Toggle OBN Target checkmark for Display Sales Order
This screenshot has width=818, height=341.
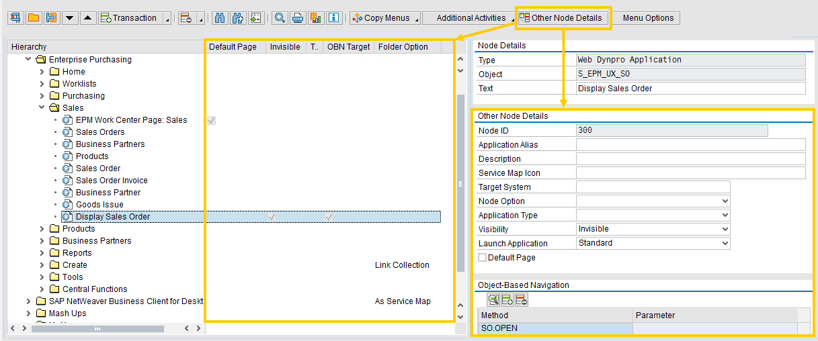[329, 217]
